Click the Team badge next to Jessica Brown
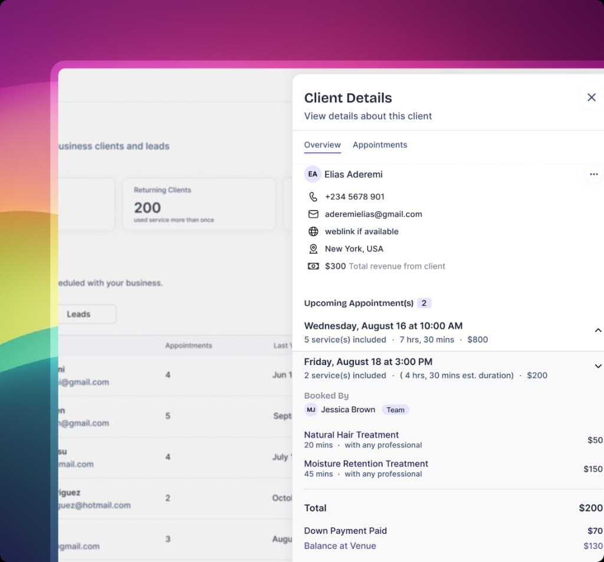The height and width of the screenshot is (562, 604). (395, 410)
